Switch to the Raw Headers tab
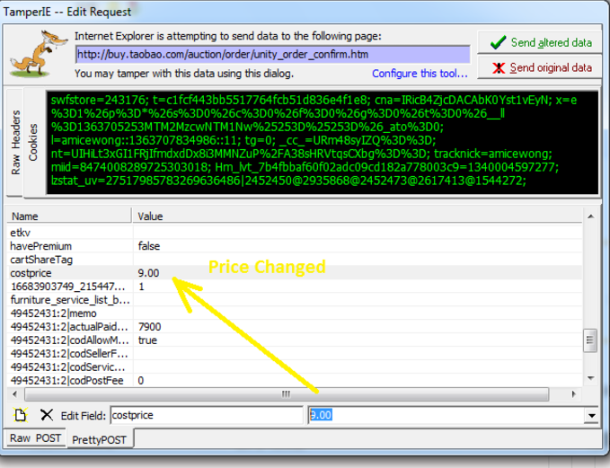610x468 pixels. tap(15, 143)
